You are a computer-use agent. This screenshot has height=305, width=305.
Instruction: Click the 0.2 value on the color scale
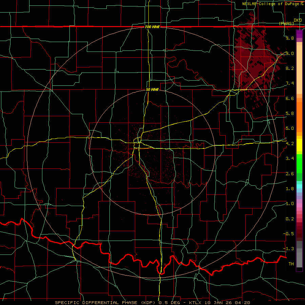click(x=290, y=219)
